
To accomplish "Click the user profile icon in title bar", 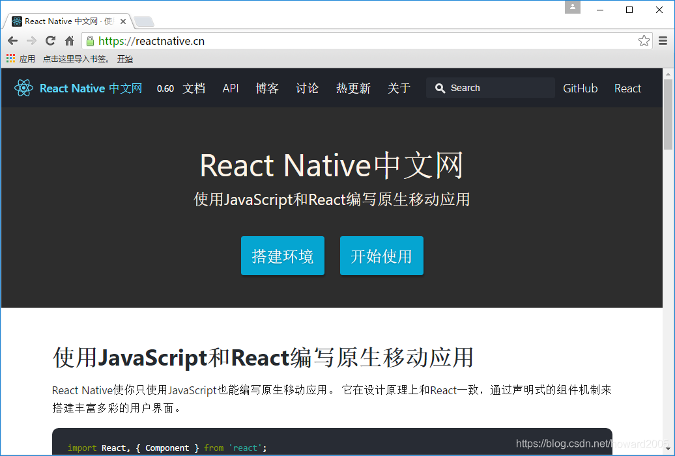I will 573,7.
